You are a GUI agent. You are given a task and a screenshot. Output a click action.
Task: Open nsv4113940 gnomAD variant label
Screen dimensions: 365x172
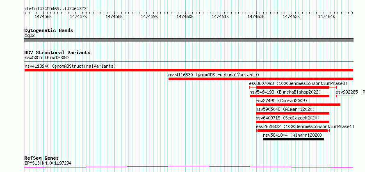[70, 66]
